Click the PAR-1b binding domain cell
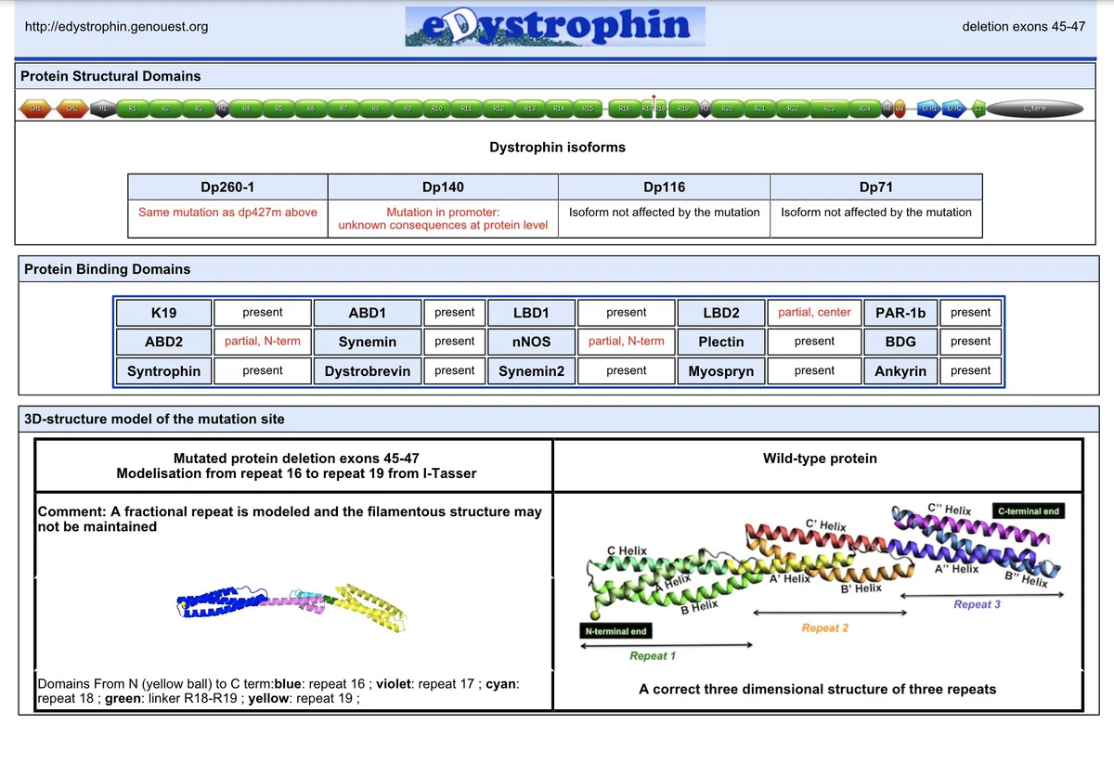The height and width of the screenshot is (763, 1114). tap(900, 313)
